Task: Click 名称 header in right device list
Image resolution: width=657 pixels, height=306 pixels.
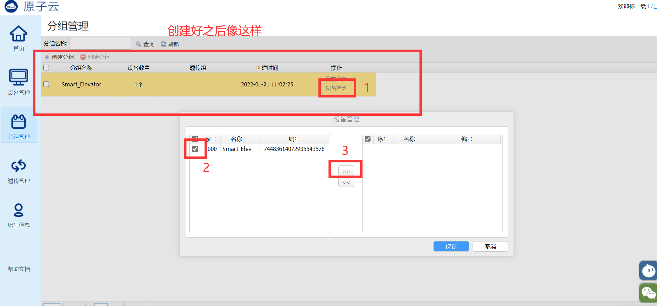Action: [x=409, y=139]
